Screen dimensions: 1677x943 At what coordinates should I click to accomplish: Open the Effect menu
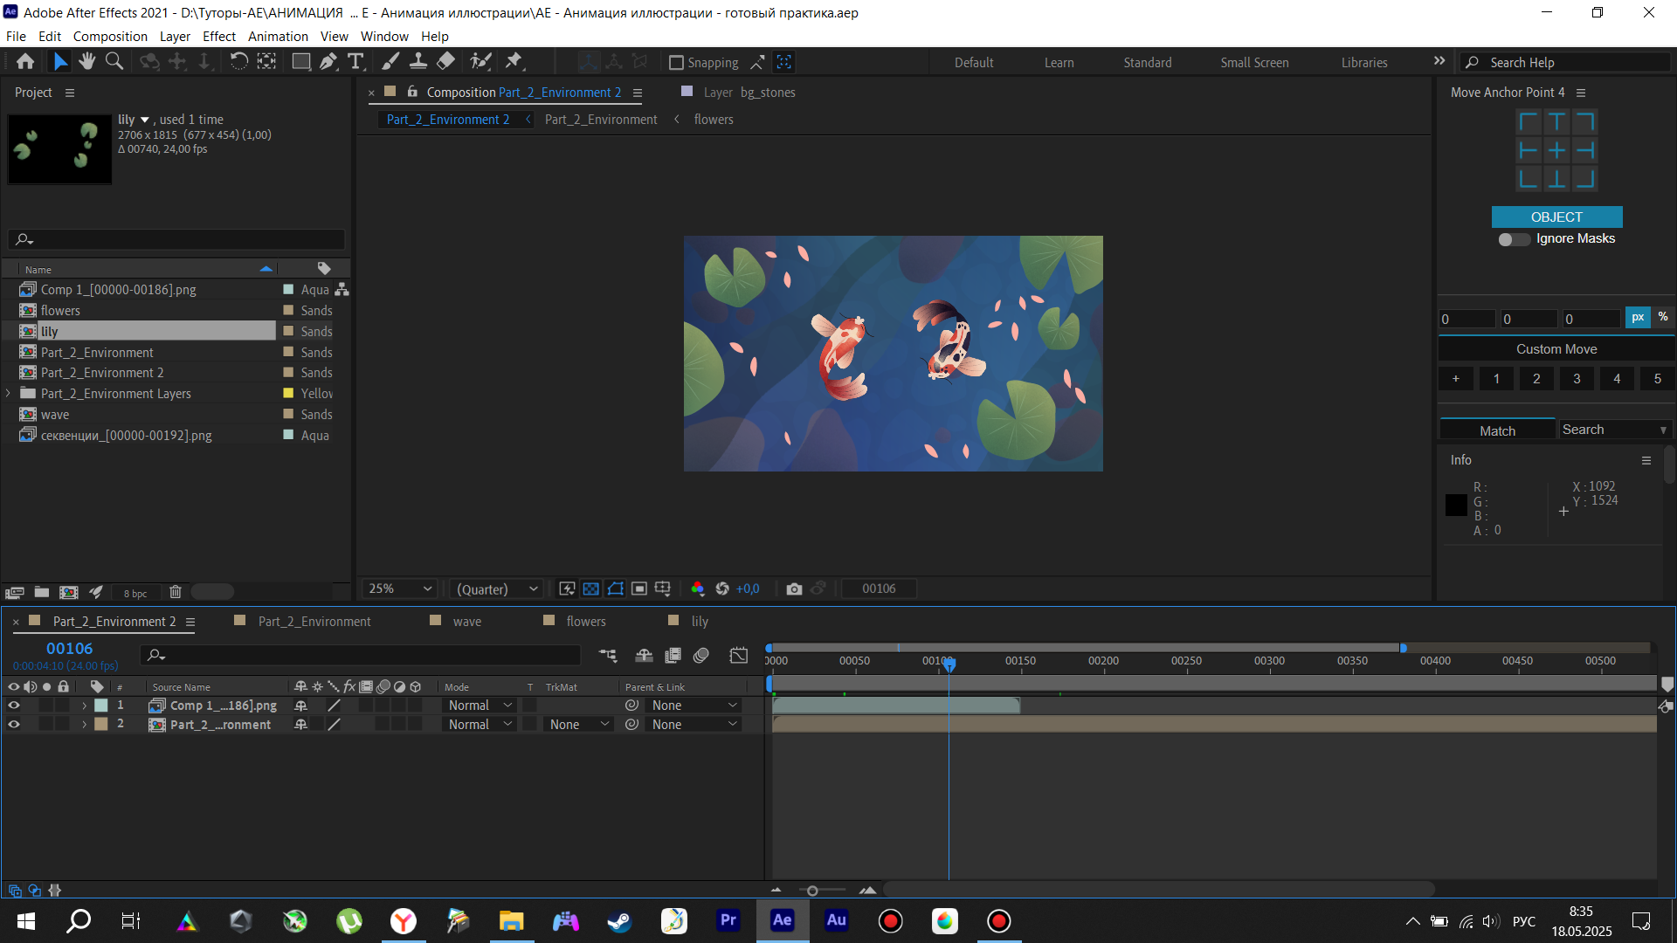[219, 37]
